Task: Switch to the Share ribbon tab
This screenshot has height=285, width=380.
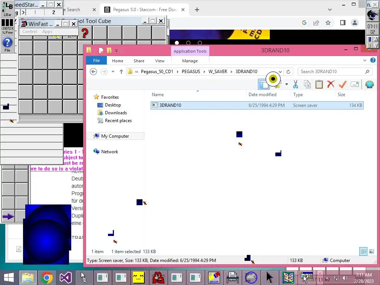Action: click(139, 61)
